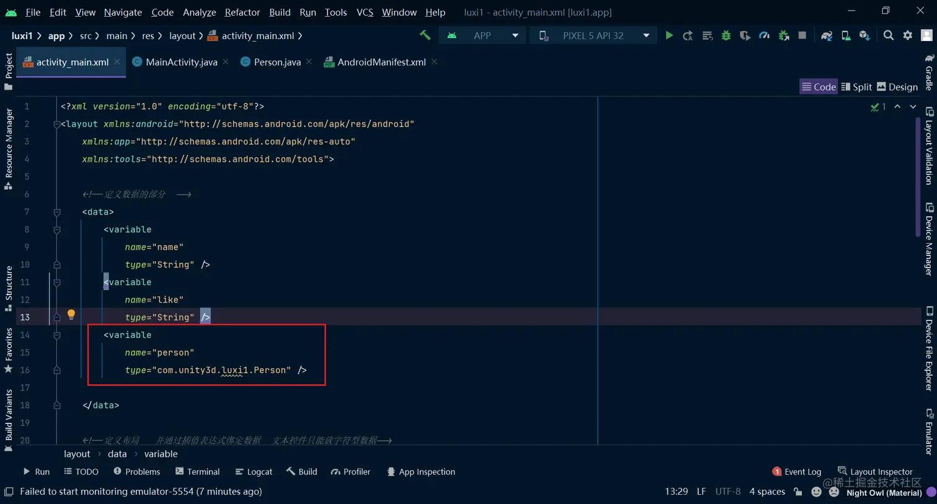The image size is (937, 504).
Task: Open the Terminal tool window
Action: click(197, 472)
